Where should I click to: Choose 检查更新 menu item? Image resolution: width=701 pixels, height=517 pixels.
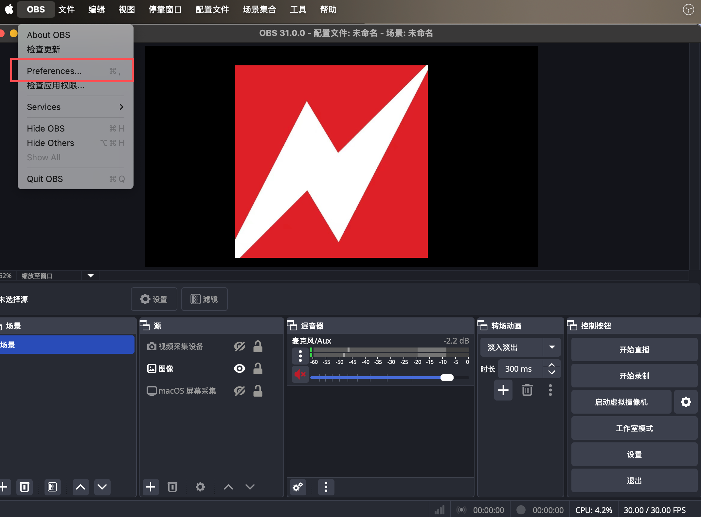[75, 49]
